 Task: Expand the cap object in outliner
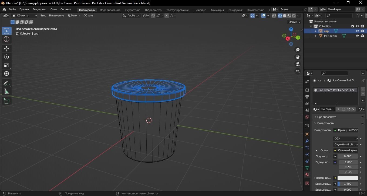coord(316,31)
